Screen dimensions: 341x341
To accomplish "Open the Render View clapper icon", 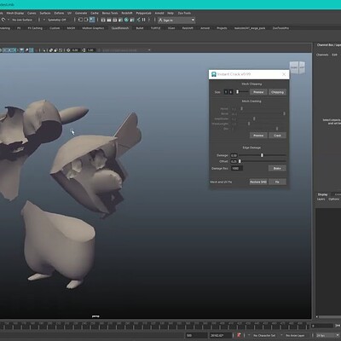I will (103, 20).
